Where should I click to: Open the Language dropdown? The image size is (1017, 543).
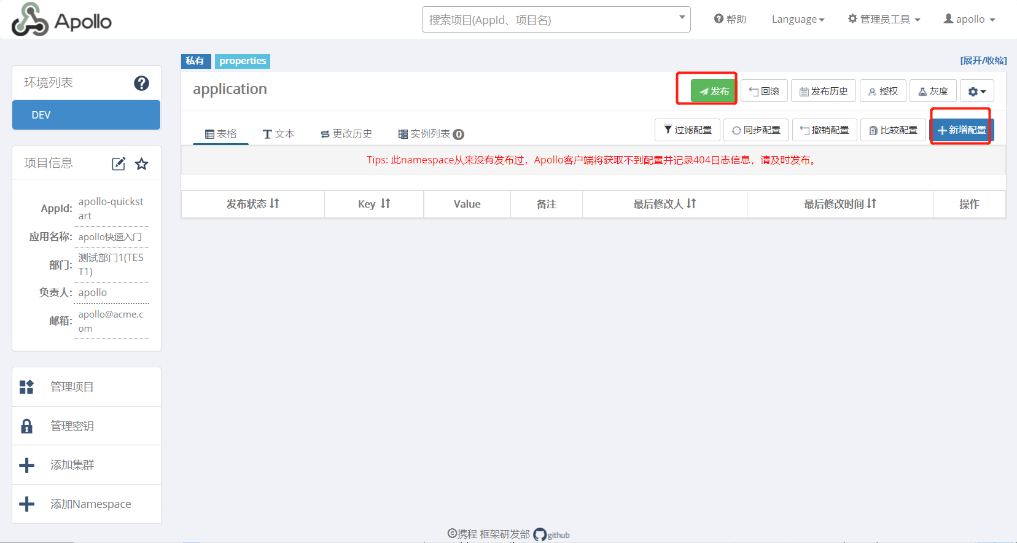798,19
